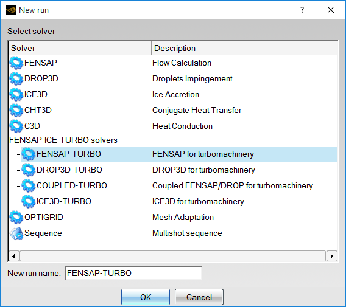The image size is (346, 307).
Task: Click 'Flow Calculation' description text
Action: [182, 63]
